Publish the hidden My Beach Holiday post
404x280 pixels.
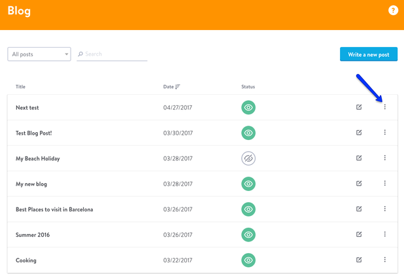tap(248, 158)
